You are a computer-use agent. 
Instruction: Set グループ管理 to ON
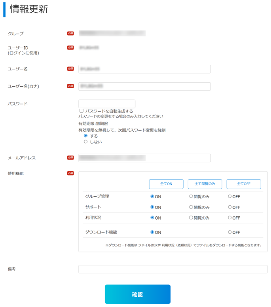point(152,196)
